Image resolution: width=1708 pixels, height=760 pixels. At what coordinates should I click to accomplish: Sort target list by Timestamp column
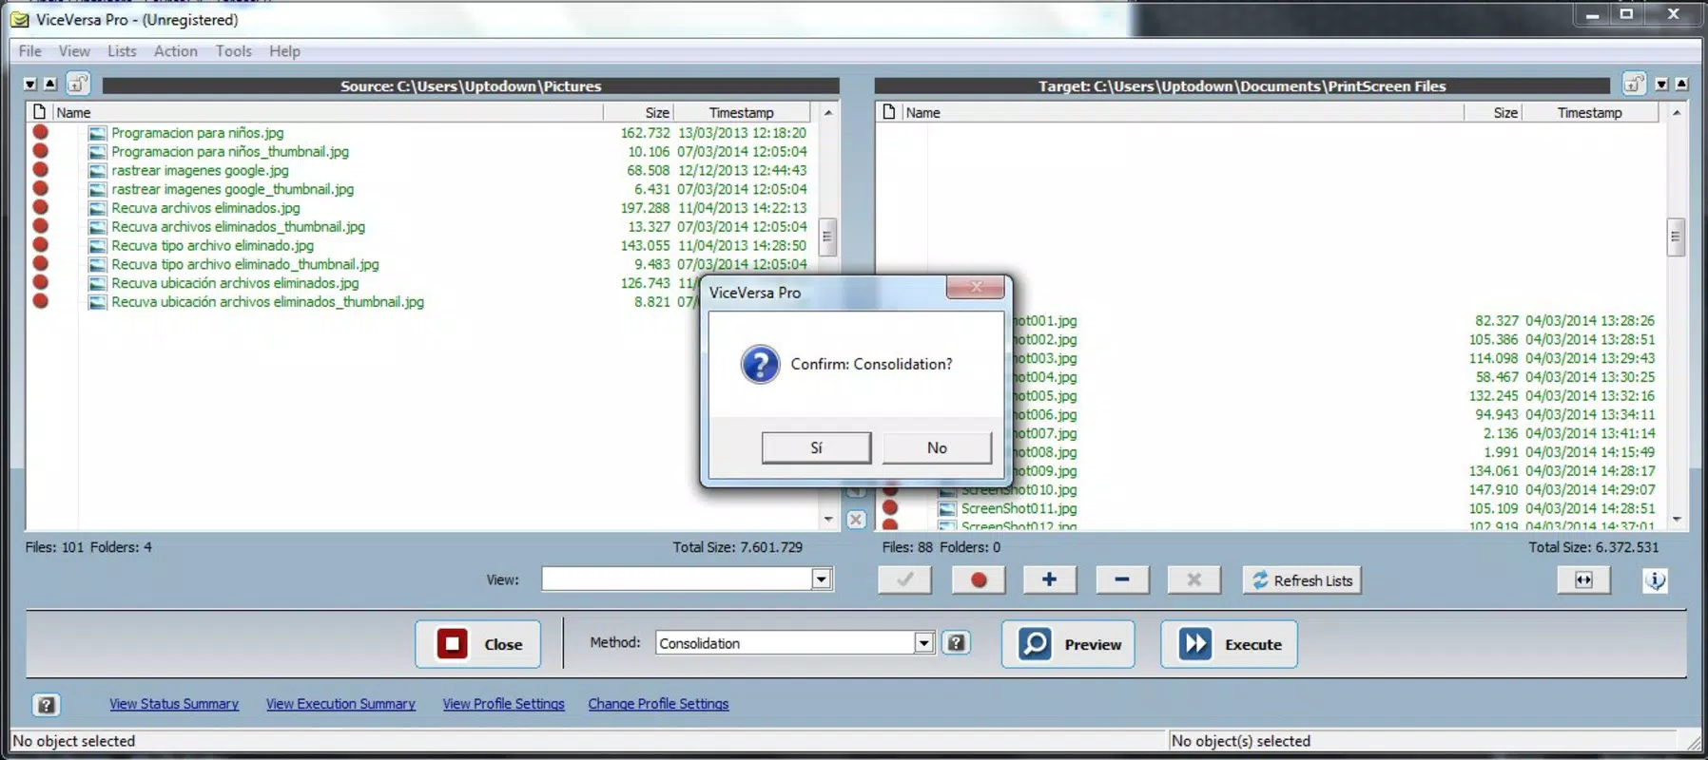click(1590, 112)
